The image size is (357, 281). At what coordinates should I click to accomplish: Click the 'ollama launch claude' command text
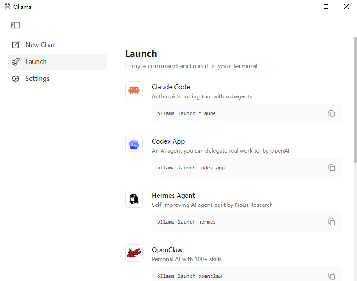point(186,113)
